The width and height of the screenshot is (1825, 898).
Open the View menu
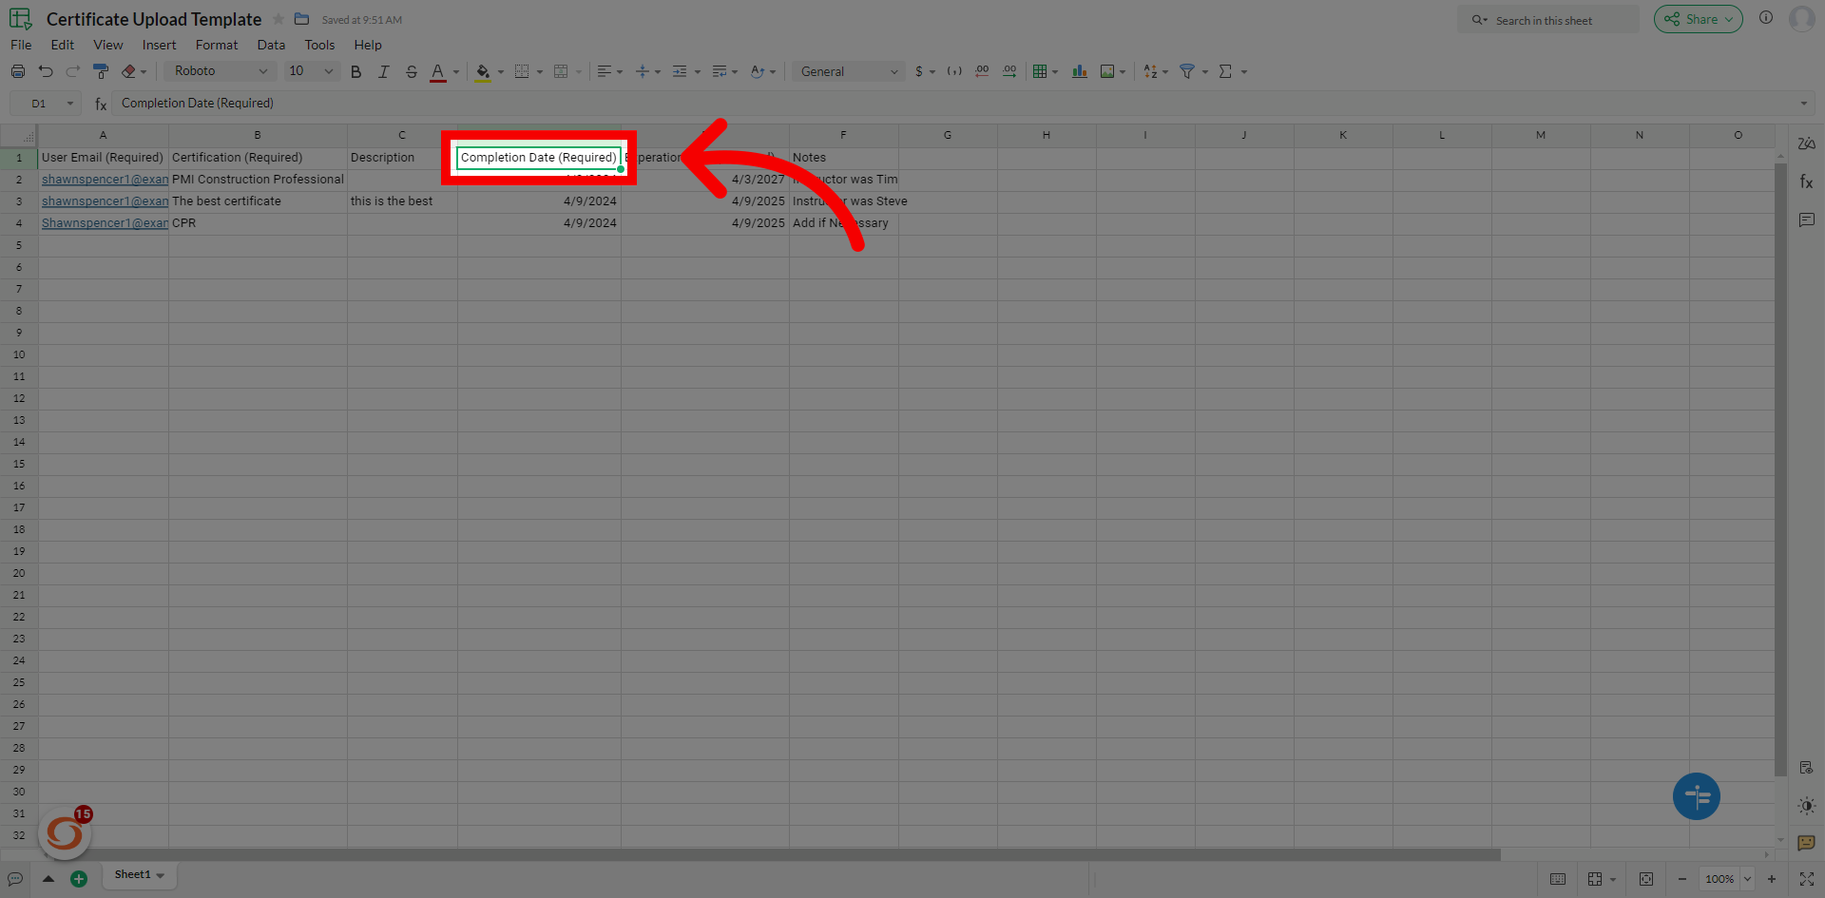pyautogui.click(x=108, y=45)
